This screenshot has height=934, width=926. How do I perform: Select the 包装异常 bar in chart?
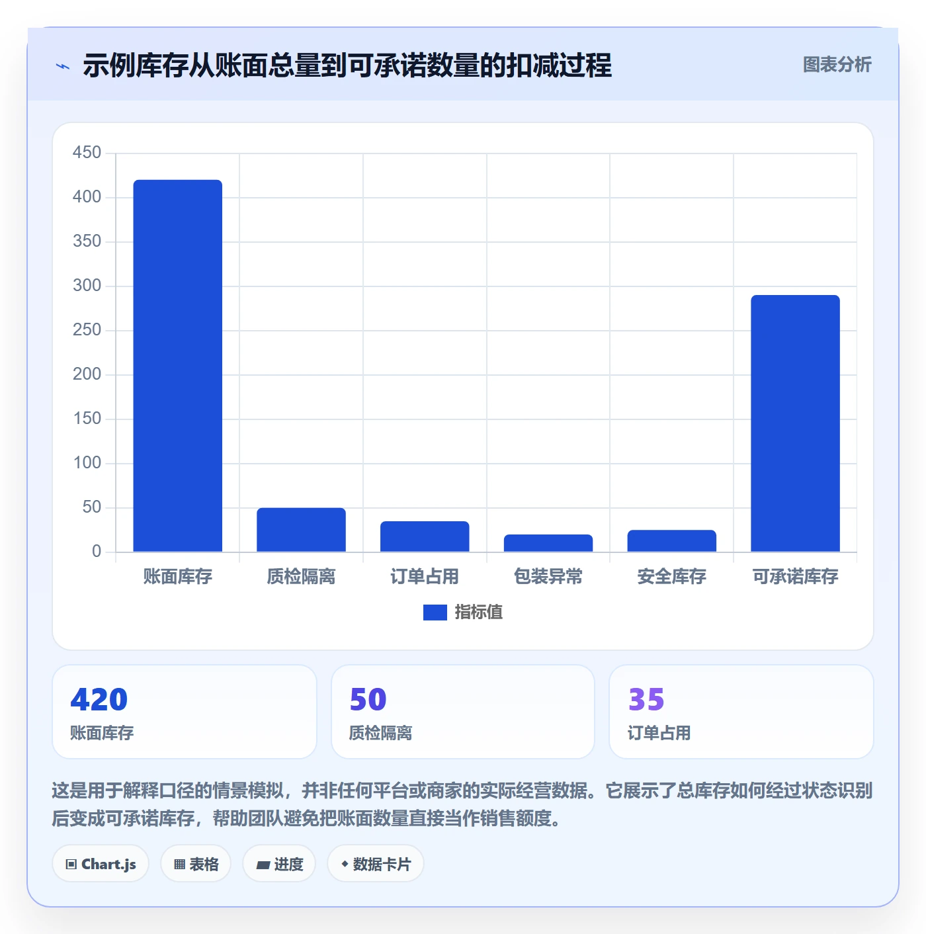[548, 543]
